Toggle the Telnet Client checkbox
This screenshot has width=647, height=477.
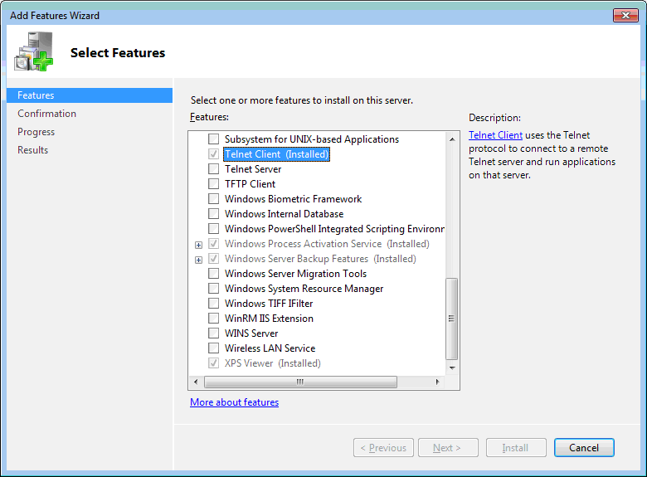[214, 154]
